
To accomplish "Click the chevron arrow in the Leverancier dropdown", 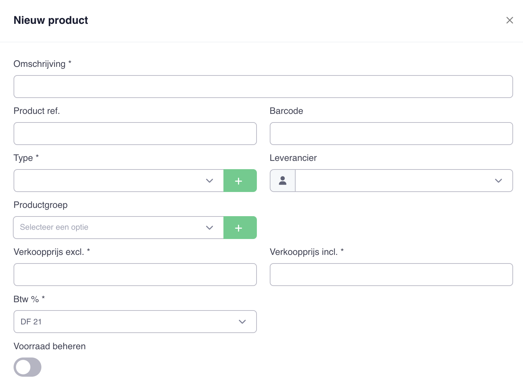I will coord(499,181).
